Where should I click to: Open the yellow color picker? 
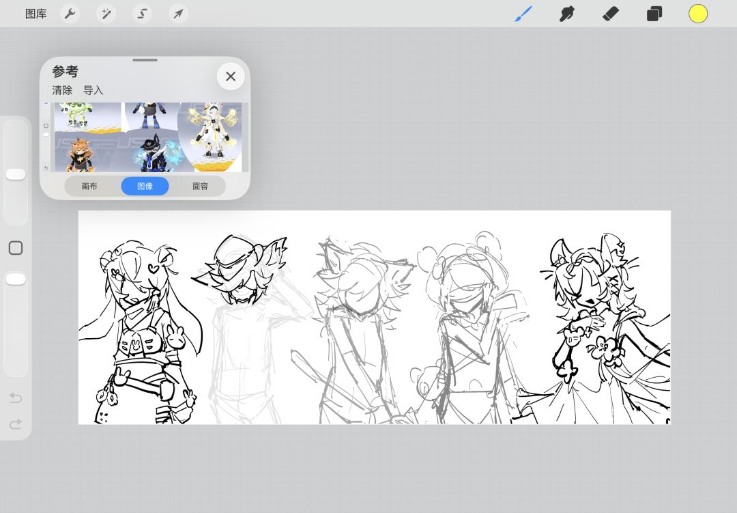[698, 14]
